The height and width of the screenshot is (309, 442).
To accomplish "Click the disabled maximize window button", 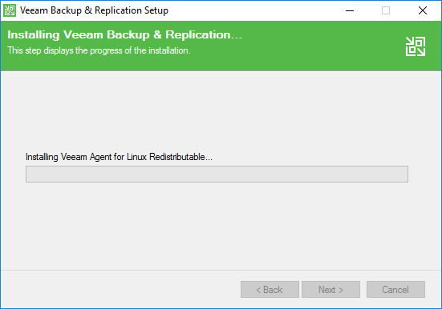I will click(386, 10).
